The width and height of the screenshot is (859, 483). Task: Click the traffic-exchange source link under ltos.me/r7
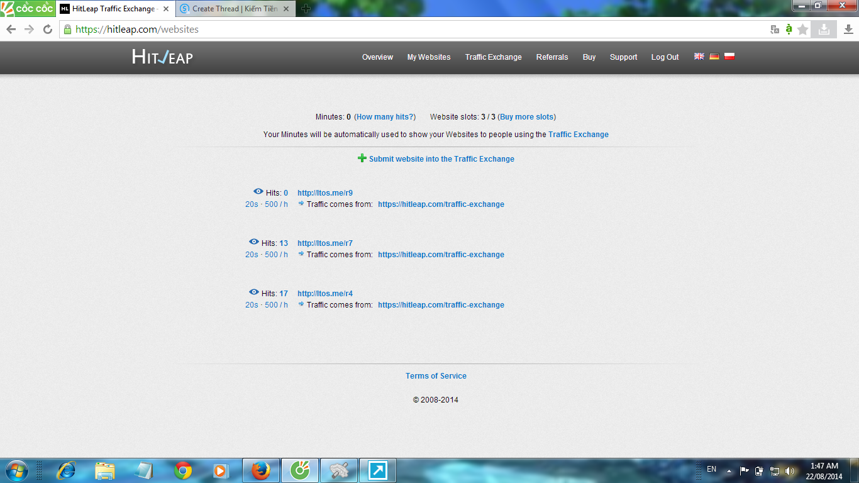(441, 255)
